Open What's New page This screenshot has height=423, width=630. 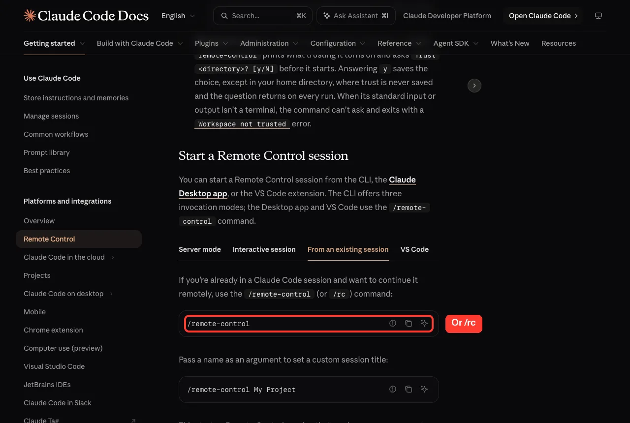click(510, 43)
